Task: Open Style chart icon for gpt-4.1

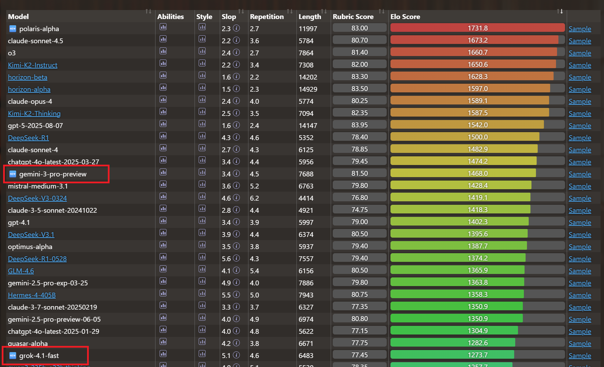Action: (202, 221)
